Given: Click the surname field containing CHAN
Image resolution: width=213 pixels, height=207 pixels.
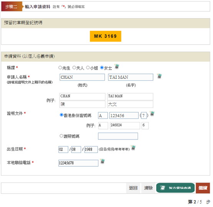Looking at the screenshot, I should coord(82,77).
